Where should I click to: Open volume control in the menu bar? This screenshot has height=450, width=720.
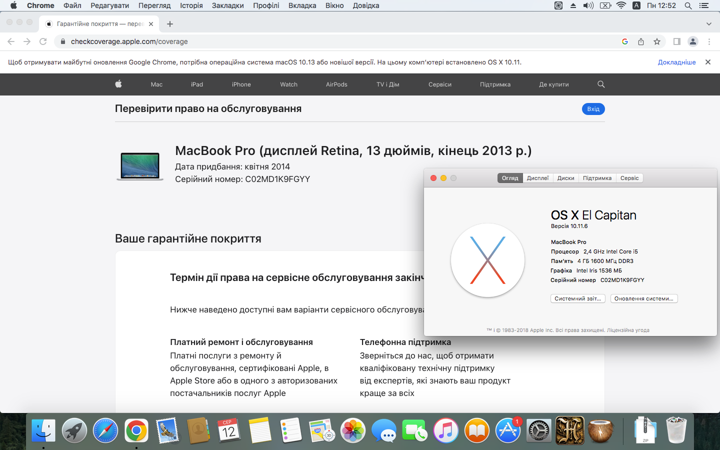tap(588, 5)
